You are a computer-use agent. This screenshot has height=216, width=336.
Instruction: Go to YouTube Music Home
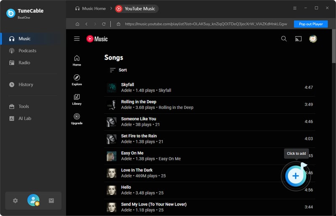(x=77, y=61)
